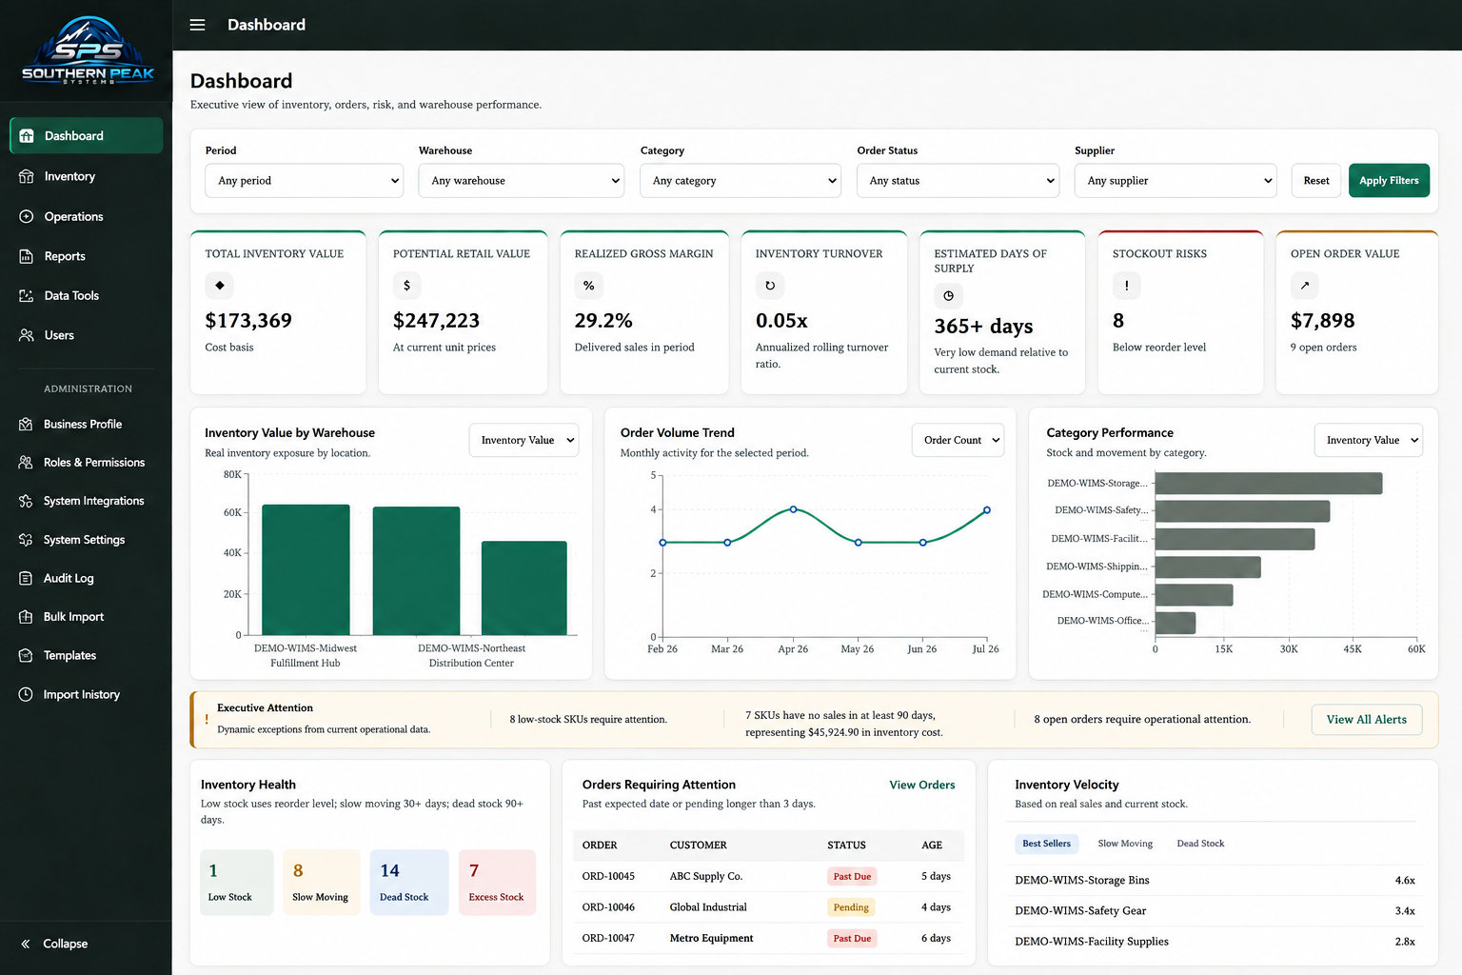The width and height of the screenshot is (1462, 975).
Task: Open the Period dropdown
Action: point(305,181)
